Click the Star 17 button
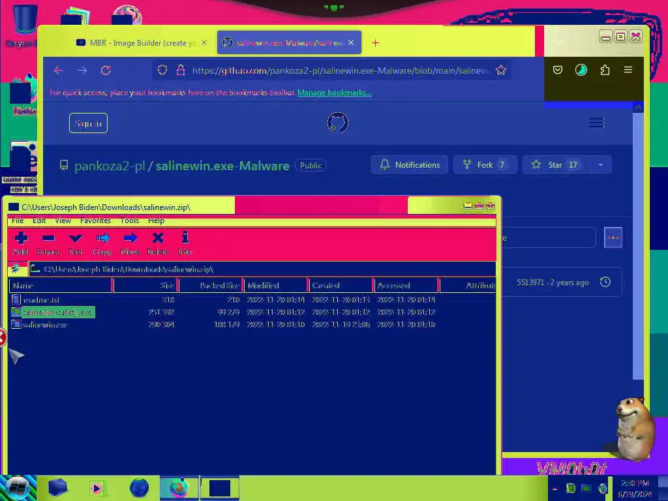The height and width of the screenshot is (501, 668). (x=556, y=165)
